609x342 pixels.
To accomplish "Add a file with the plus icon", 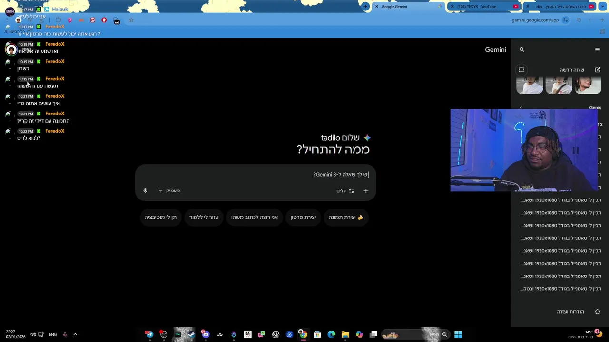I will pyautogui.click(x=366, y=191).
